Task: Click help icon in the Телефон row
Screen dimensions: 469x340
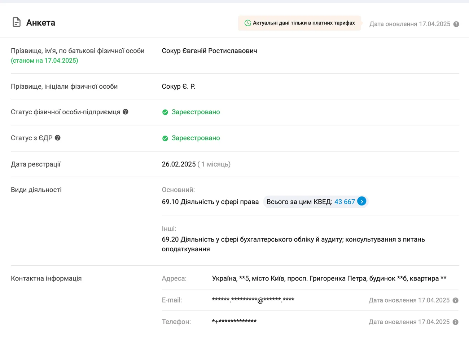Action: click(x=455, y=322)
